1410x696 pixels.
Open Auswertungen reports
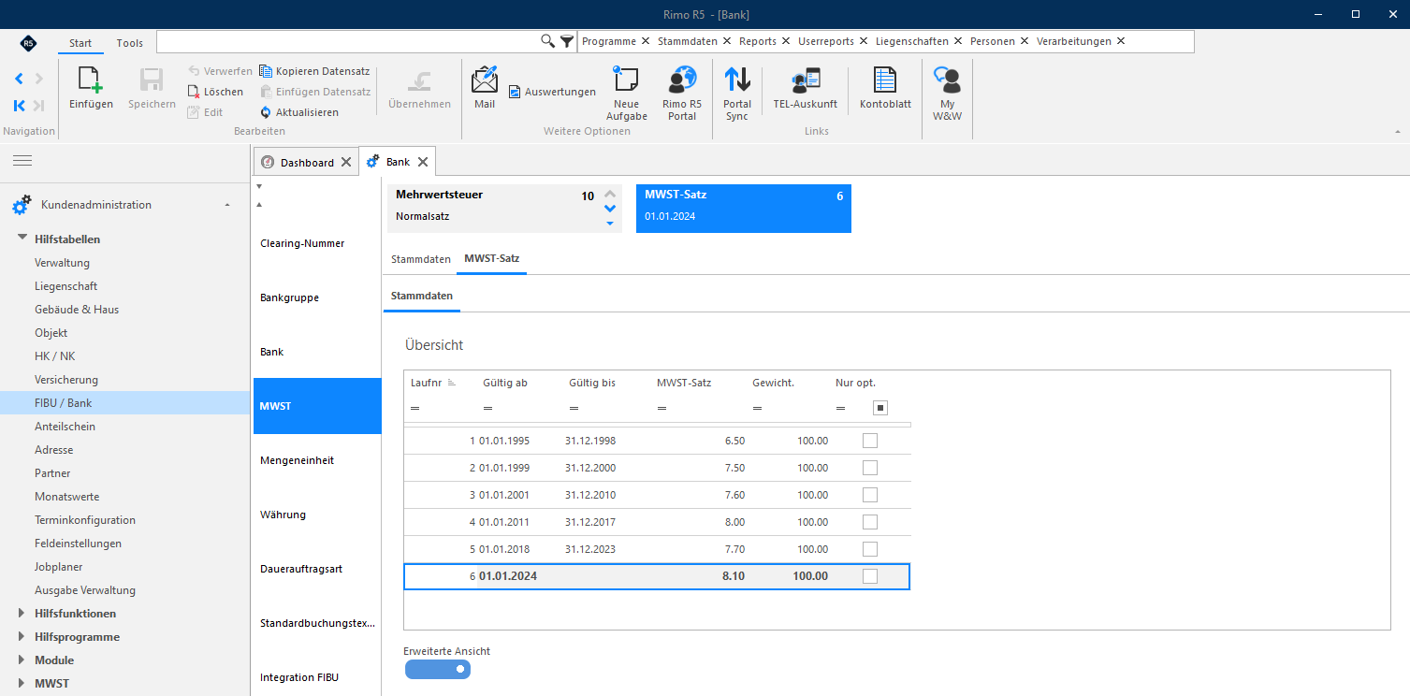tap(552, 92)
